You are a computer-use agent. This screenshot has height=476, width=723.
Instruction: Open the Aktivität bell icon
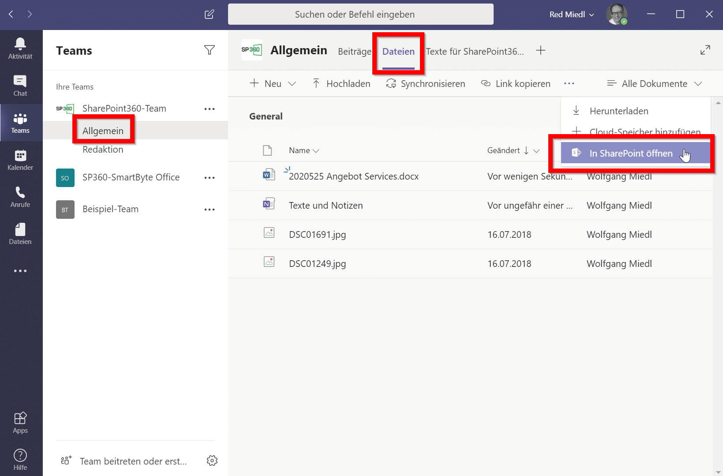(20, 49)
